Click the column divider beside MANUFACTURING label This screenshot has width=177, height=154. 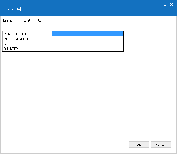tap(52, 34)
